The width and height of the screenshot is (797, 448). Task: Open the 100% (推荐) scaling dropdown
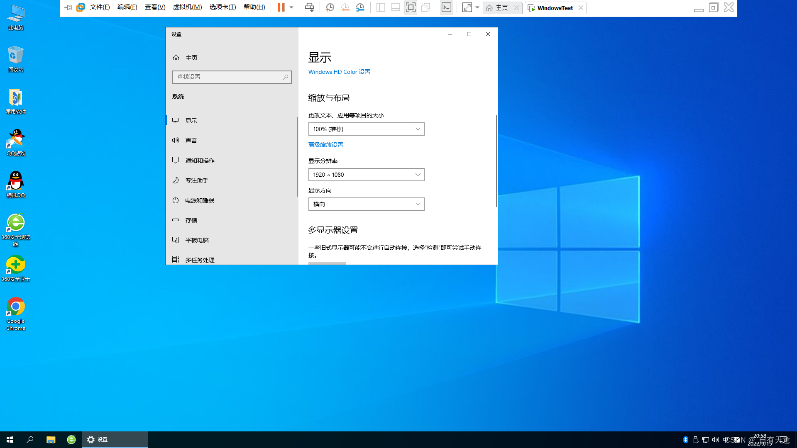366,129
